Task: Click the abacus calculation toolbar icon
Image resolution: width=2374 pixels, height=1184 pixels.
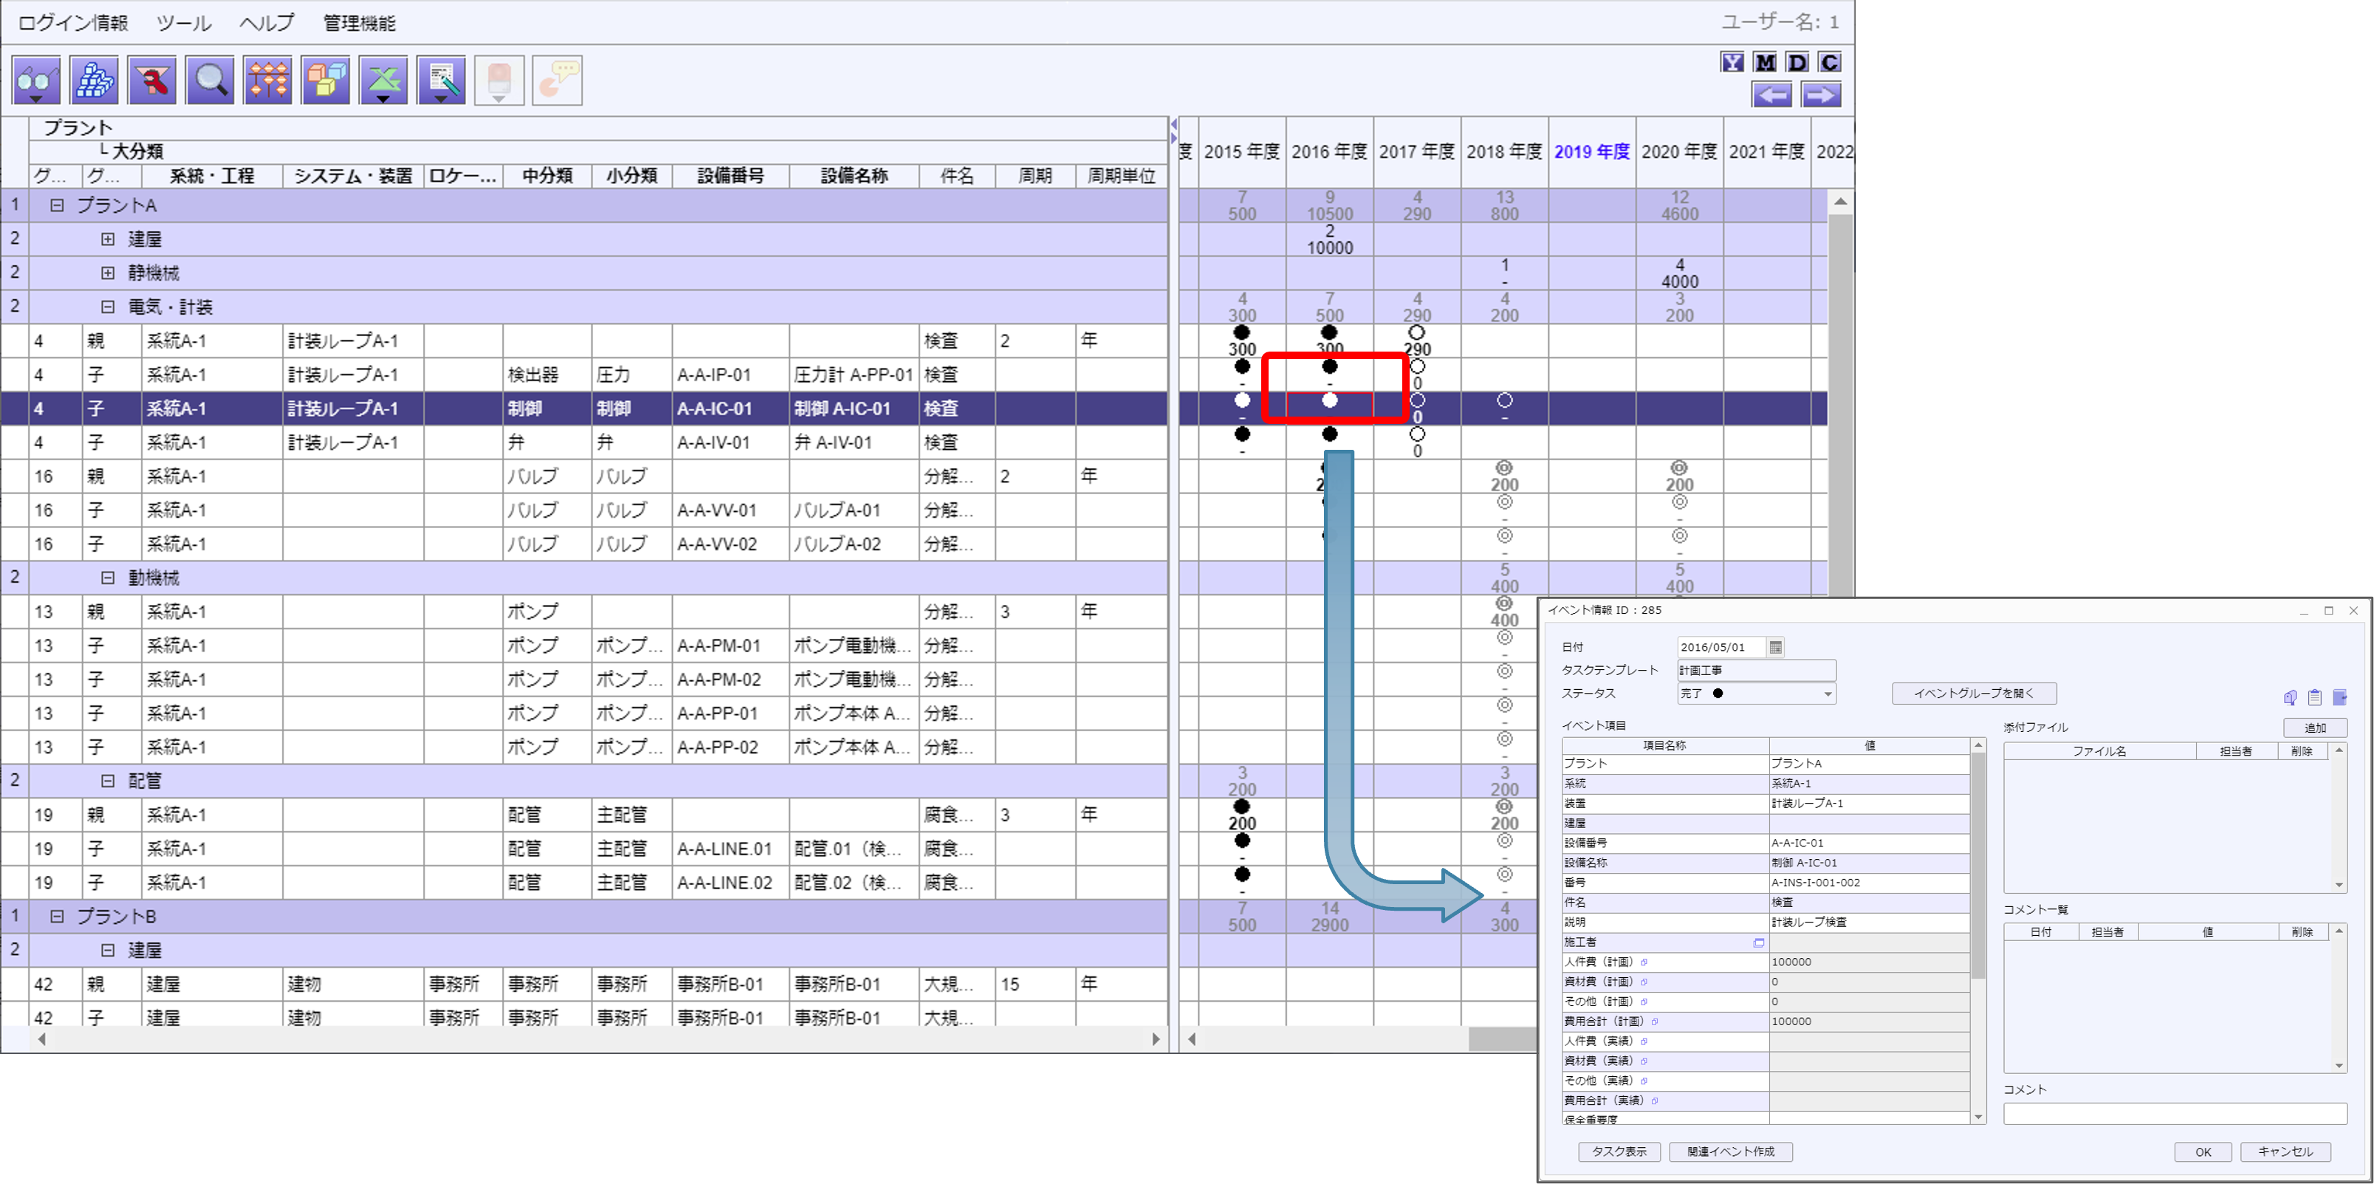Action: pos(268,81)
